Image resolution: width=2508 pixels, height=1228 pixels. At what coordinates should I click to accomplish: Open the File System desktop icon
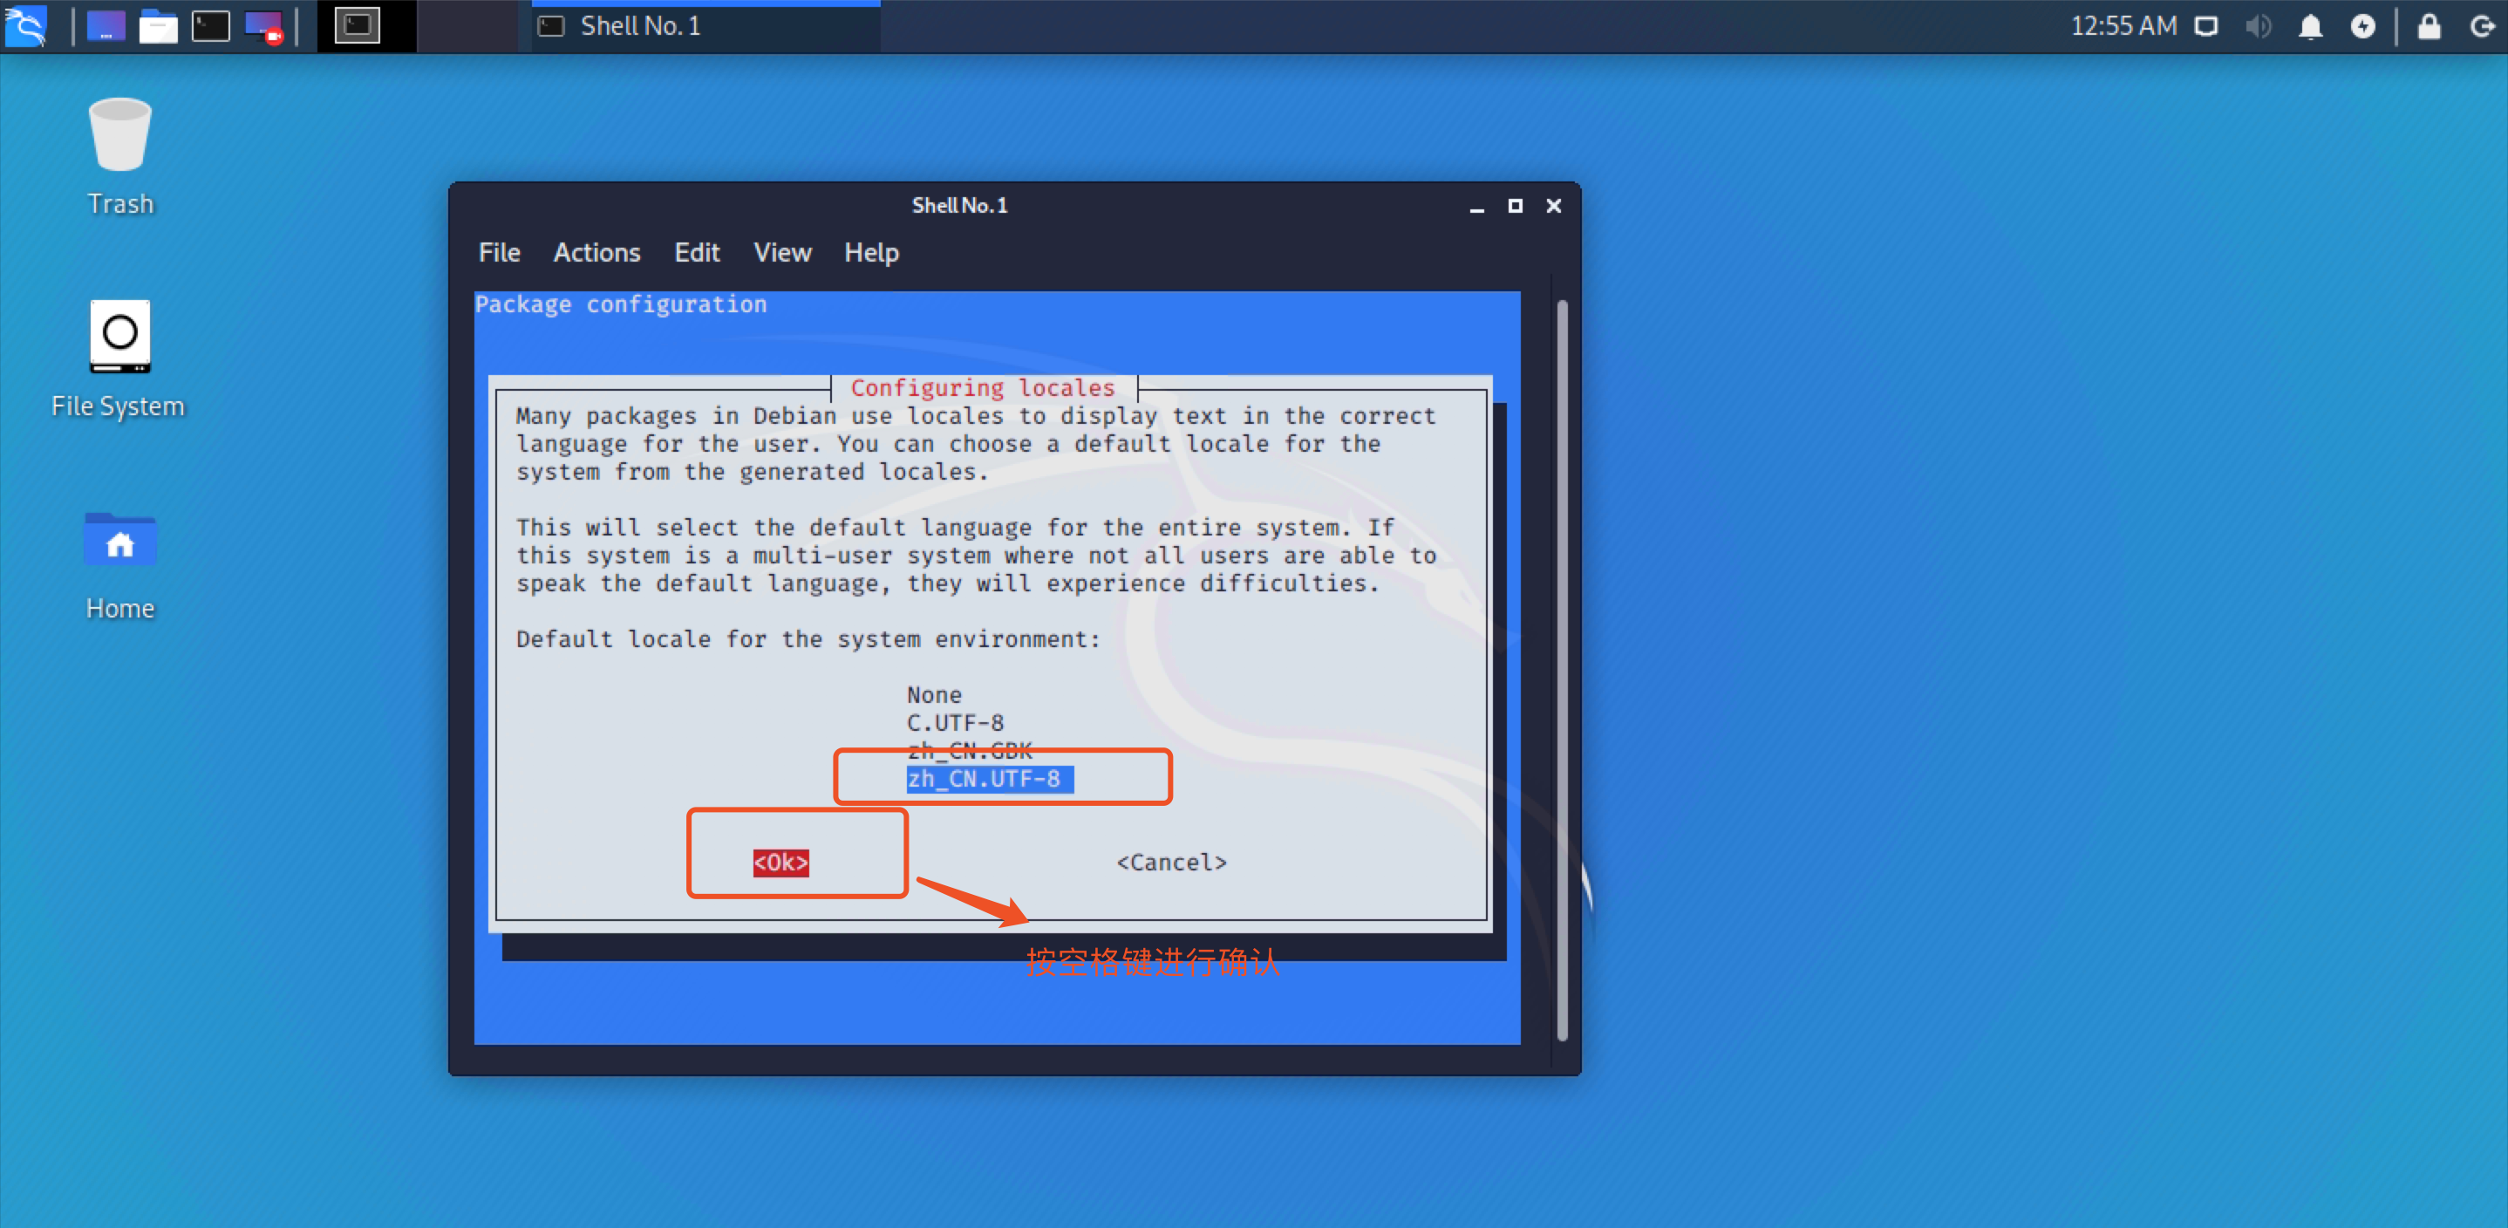[119, 337]
